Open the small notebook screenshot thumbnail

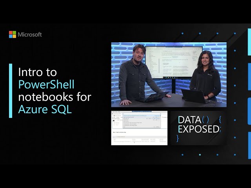coord(139,128)
